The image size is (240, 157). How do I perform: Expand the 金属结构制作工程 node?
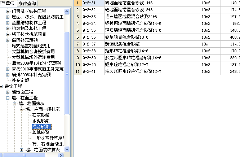(x=8, y=23)
